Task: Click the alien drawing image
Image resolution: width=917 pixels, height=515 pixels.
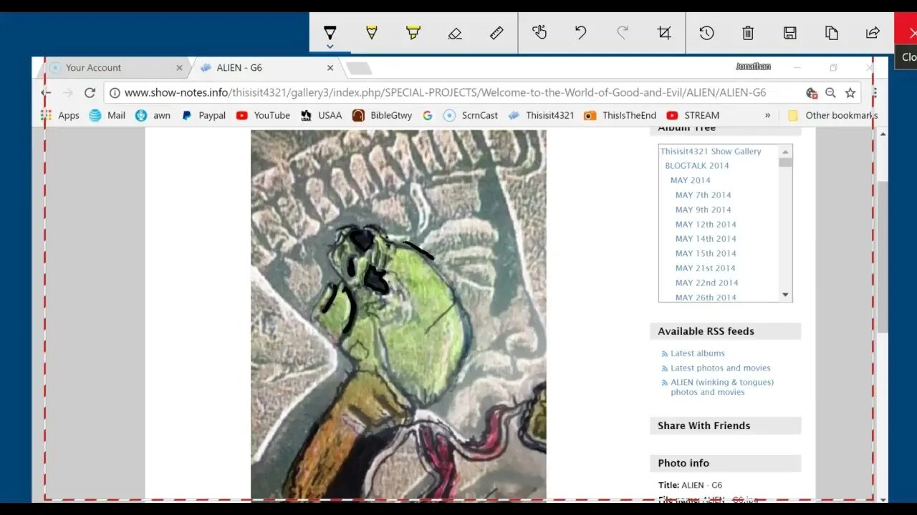Action: [398, 315]
